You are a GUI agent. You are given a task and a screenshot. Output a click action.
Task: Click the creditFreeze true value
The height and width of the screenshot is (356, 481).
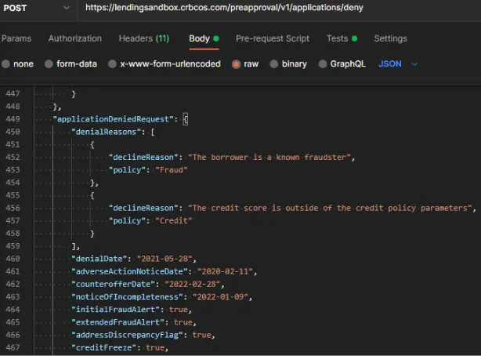tap(155, 347)
